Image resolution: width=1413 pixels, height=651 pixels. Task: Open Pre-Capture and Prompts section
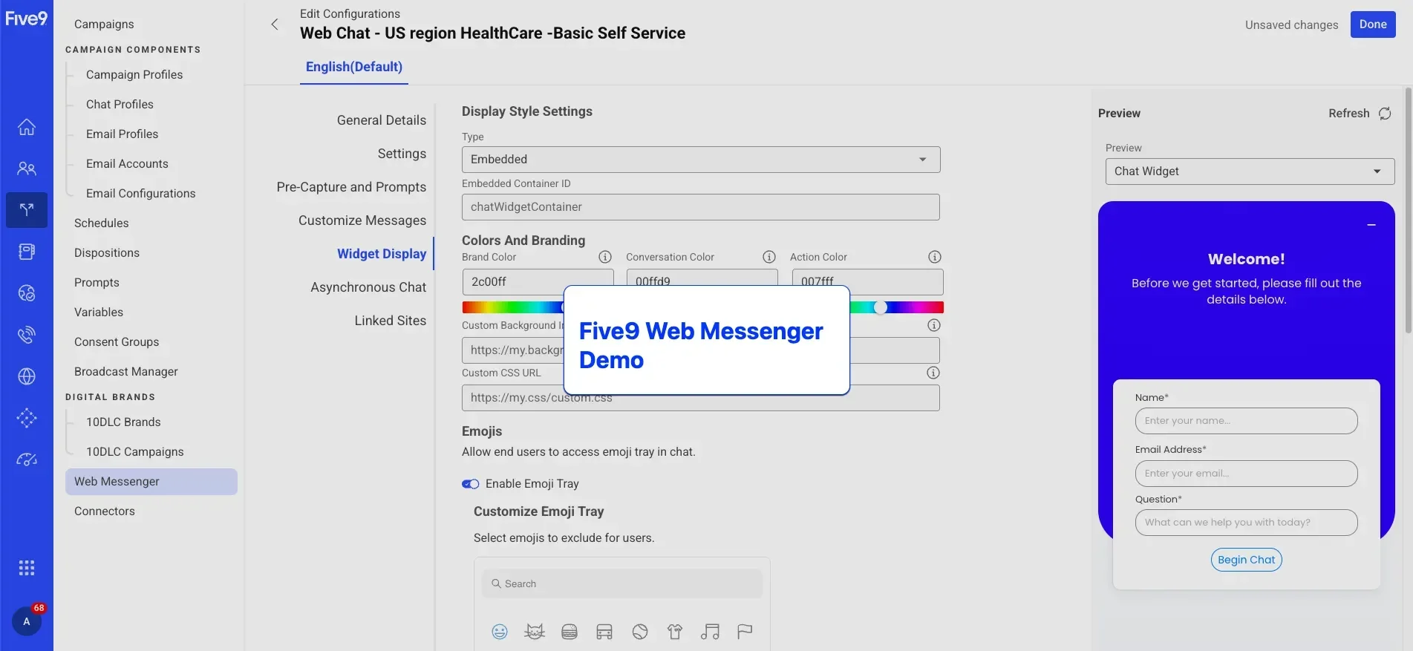click(x=351, y=187)
